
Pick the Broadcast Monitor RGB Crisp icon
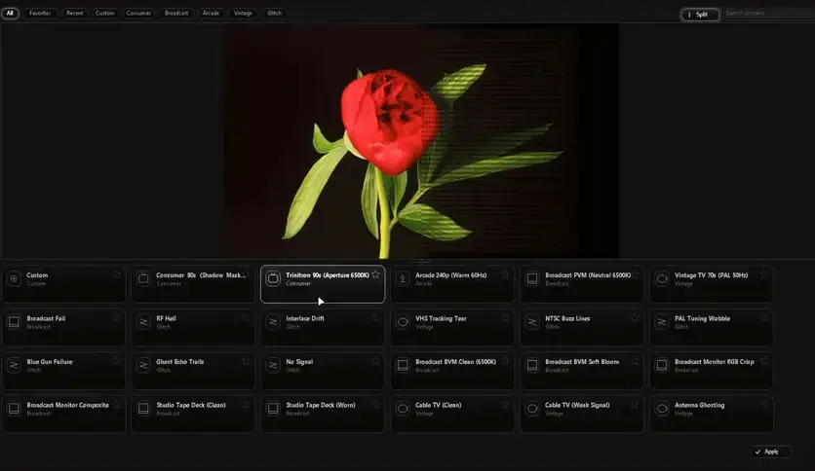(662, 365)
